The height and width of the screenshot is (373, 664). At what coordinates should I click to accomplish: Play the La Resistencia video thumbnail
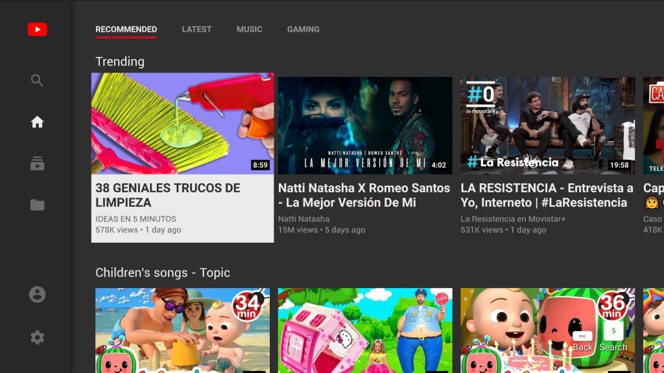coord(547,126)
